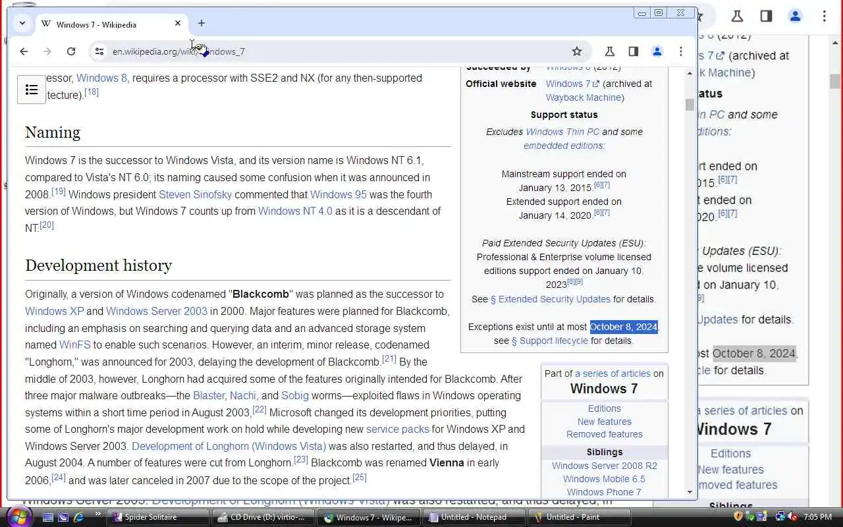Image resolution: width=843 pixels, height=527 pixels.
Task: Click the volume speaker tray icon
Action: [792, 516]
